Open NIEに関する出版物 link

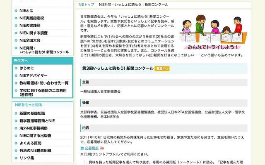[35, 136]
